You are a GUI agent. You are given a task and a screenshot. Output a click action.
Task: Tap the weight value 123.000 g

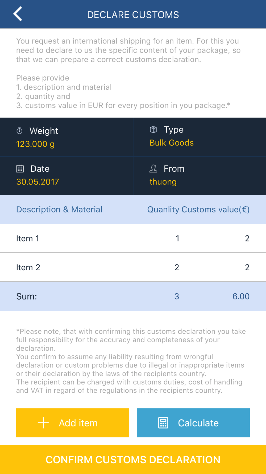[35, 144]
